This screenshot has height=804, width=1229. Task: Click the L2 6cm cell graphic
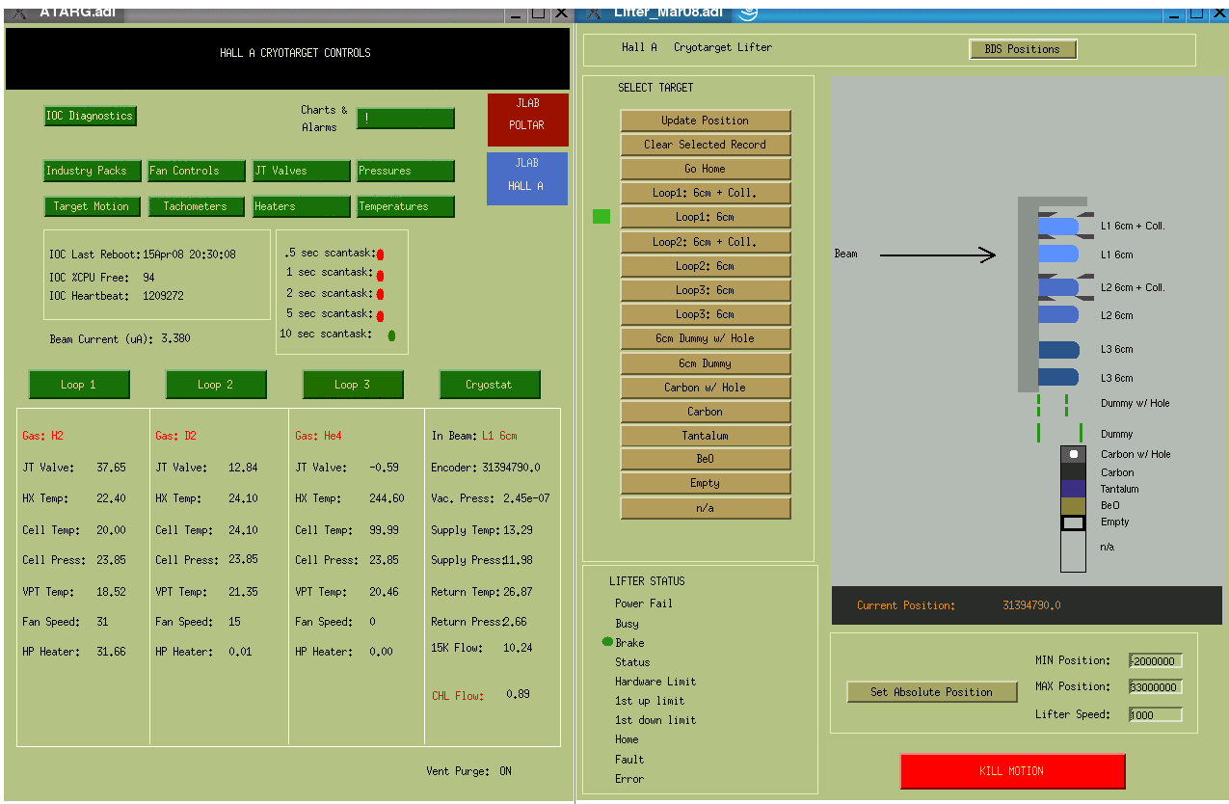1058,314
